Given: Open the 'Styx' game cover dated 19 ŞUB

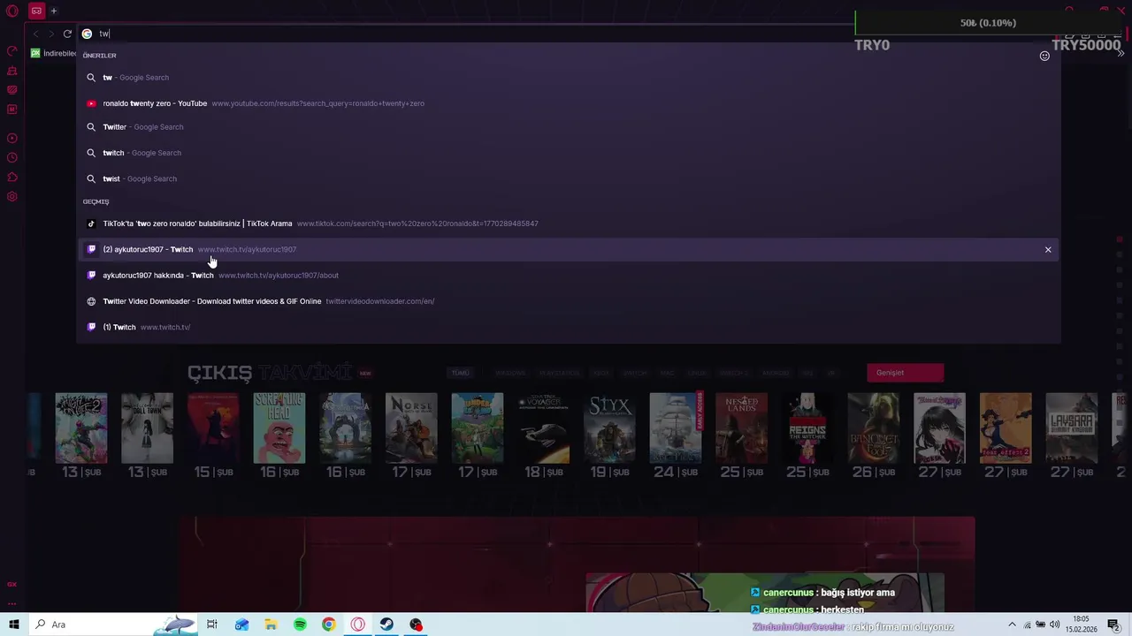Looking at the screenshot, I should point(609,428).
